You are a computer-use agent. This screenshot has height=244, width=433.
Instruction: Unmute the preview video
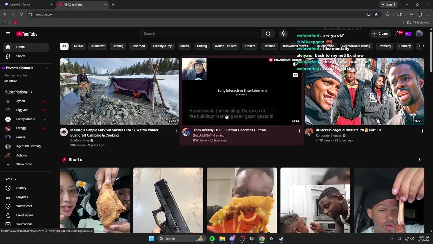[295, 64]
